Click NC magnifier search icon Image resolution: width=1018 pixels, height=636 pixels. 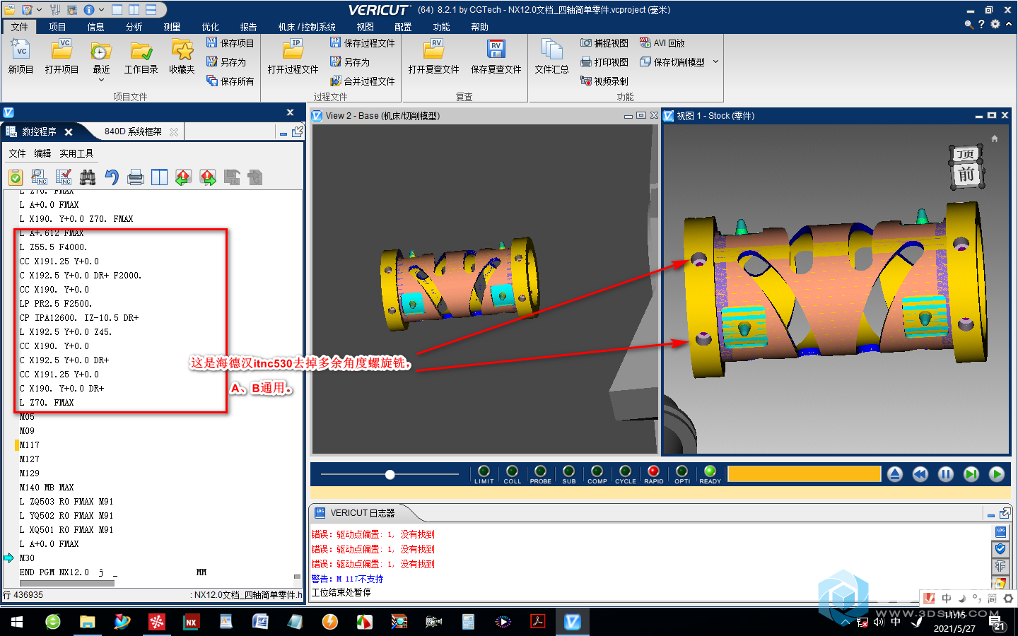point(40,177)
